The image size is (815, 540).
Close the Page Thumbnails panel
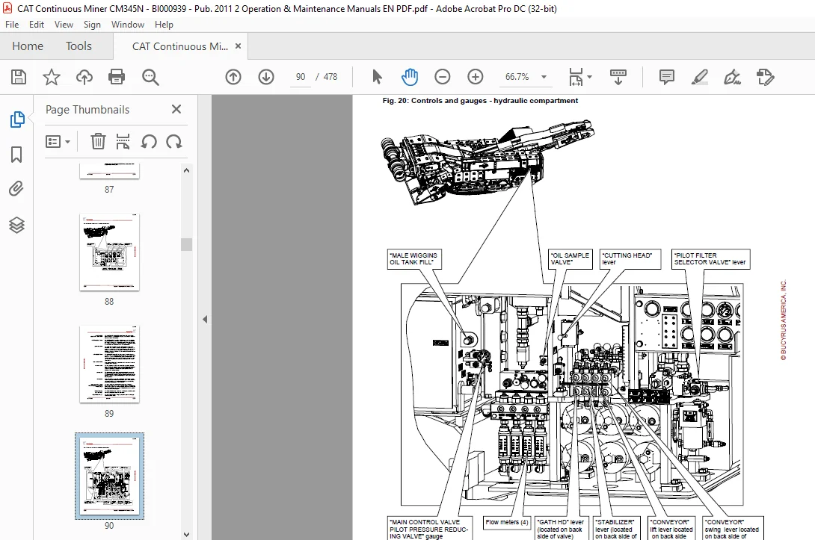(176, 109)
